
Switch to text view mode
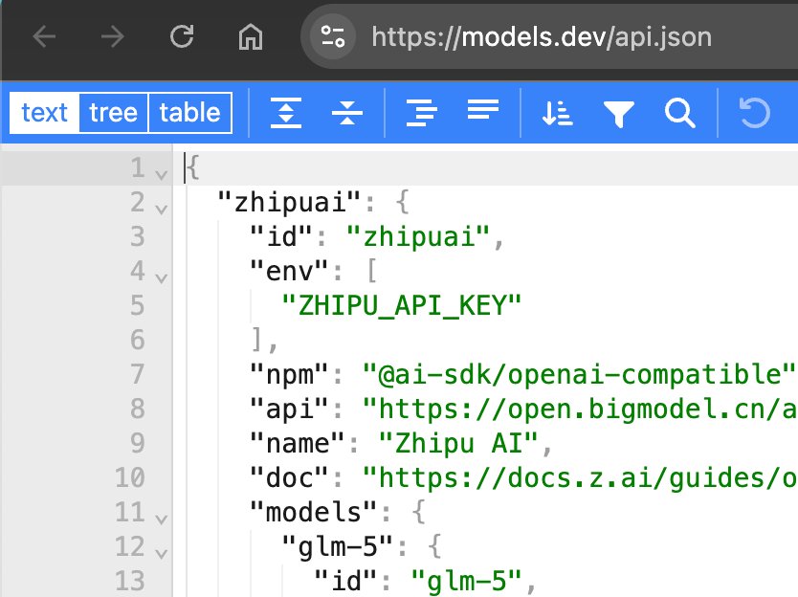click(x=44, y=113)
